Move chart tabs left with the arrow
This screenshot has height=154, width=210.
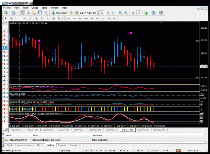tap(203, 130)
